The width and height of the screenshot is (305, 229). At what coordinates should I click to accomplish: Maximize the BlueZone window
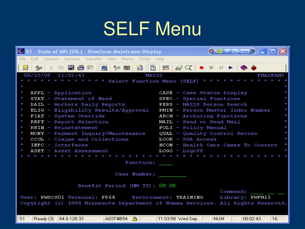(273, 51)
